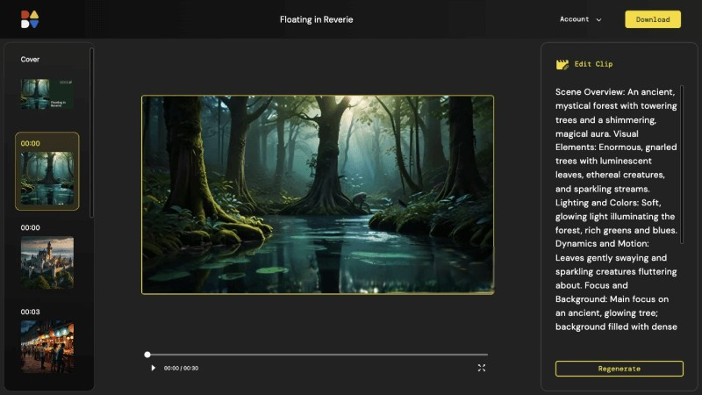Play the video preview
This screenshot has width=702, height=395.
click(x=154, y=368)
